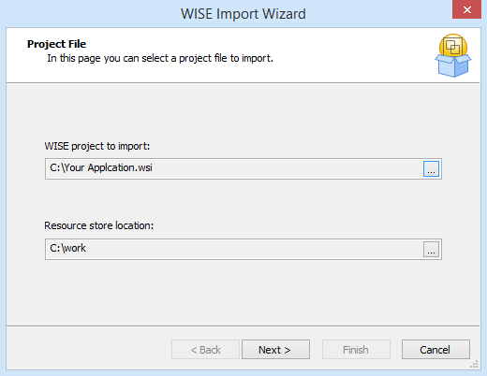Click the 'Resource store location:' label
The height and width of the screenshot is (376, 487).
pyautogui.click(x=99, y=225)
